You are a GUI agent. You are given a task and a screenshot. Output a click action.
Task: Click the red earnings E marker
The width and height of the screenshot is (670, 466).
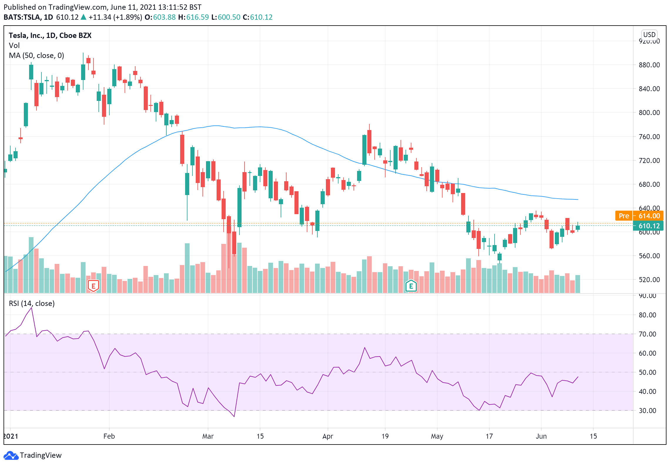coord(93,286)
